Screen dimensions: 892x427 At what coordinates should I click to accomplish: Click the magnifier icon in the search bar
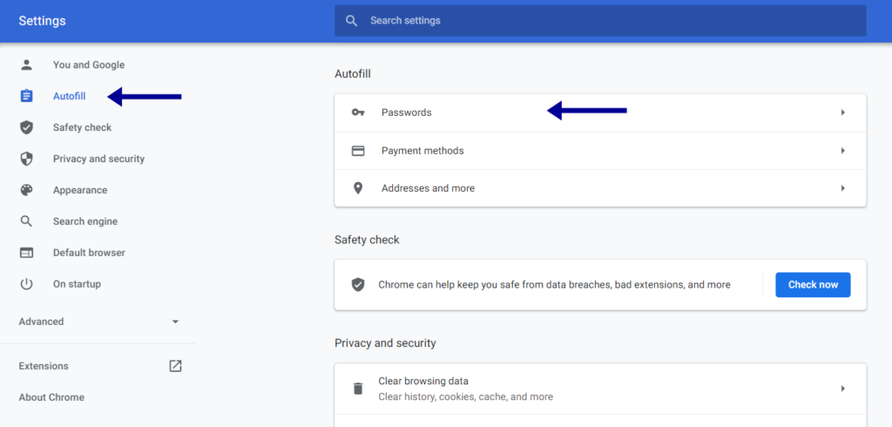352,21
